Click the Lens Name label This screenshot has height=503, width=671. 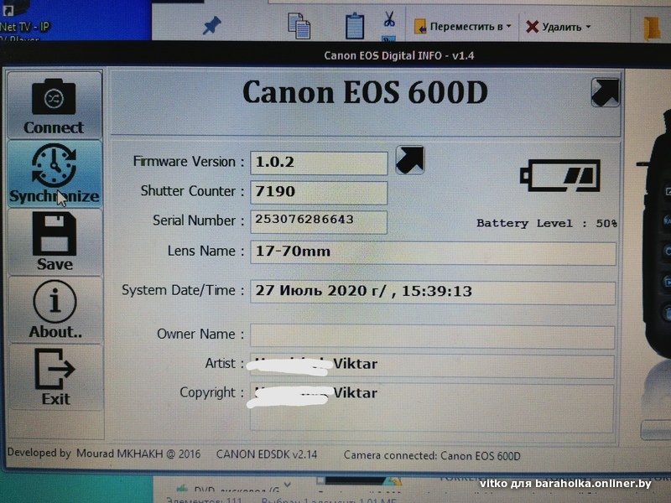coord(205,251)
